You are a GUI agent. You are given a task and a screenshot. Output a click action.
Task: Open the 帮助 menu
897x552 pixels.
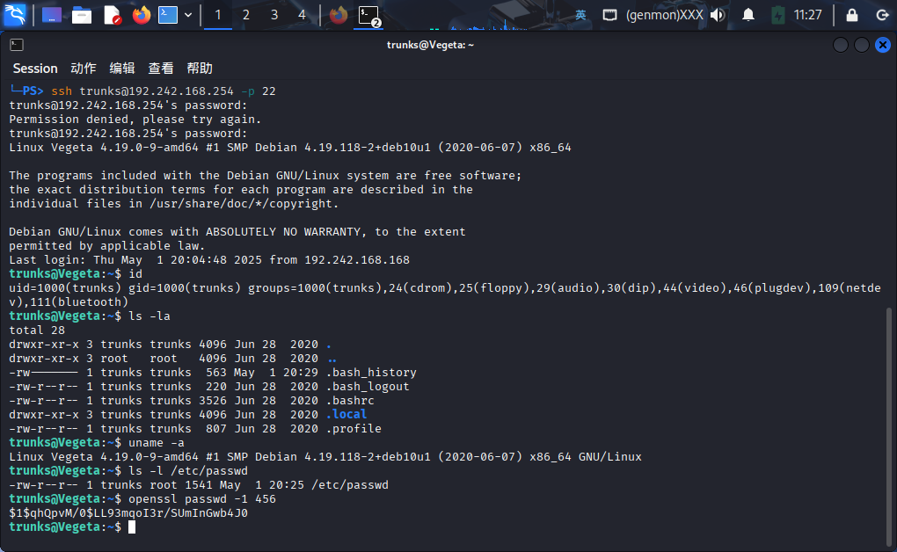pos(200,68)
